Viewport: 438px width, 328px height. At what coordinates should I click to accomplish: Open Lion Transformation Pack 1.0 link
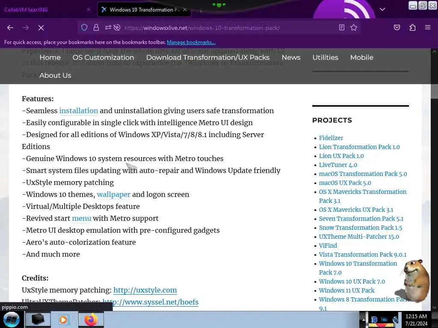359,147
